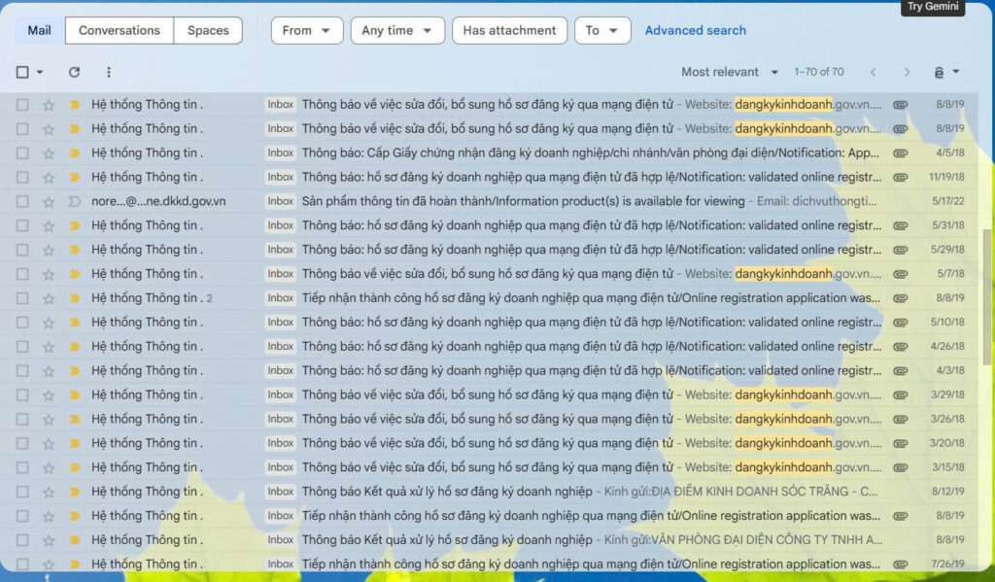Open the email dated 4/26/18
Screen dimensions: 995x582
(x=583, y=346)
